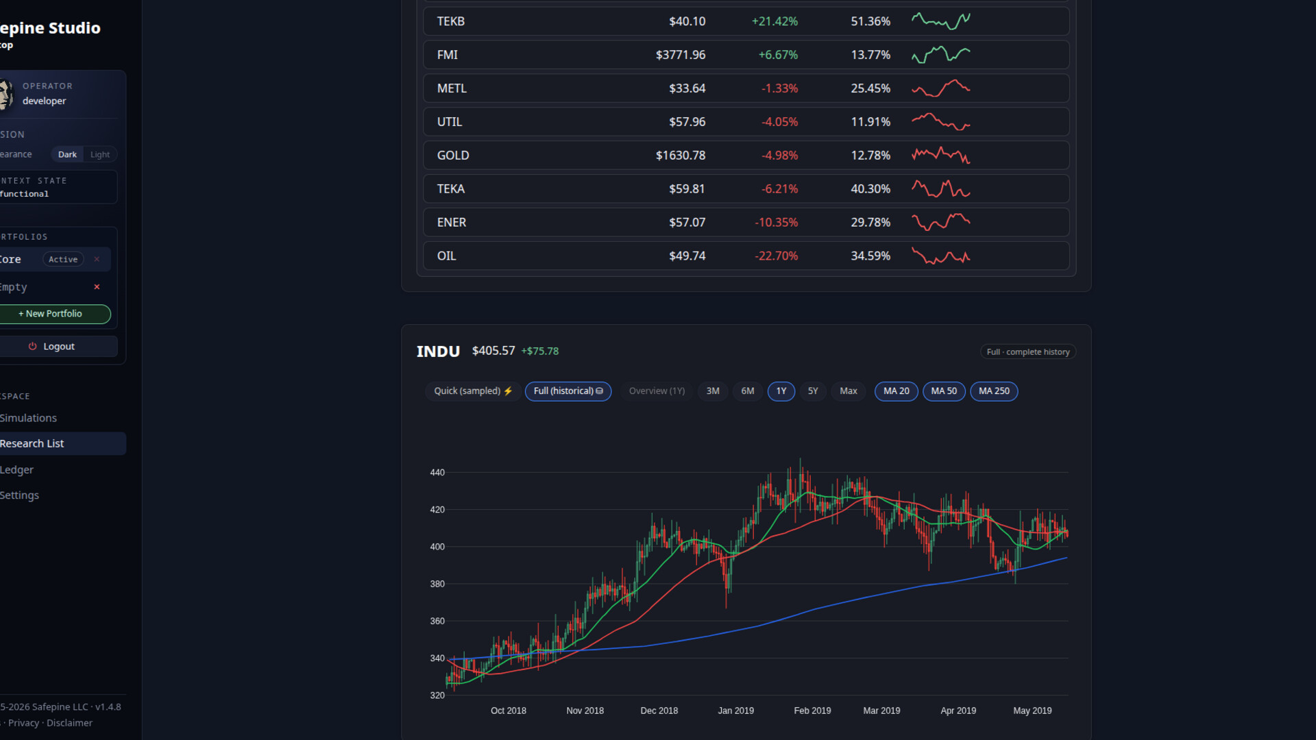Set chart range to 5Y
1316x740 pixels.
click(813, 391)
